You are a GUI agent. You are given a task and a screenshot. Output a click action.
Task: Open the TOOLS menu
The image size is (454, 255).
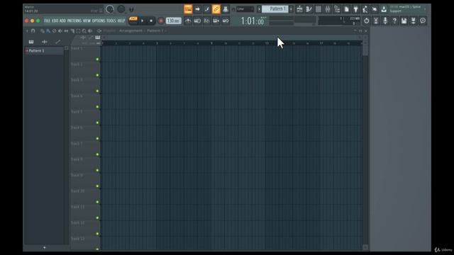111,21
